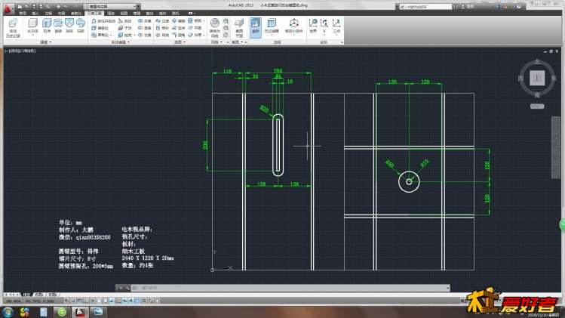This screenshot has width=565, height=318.
Task: Click the AutoCAD icon in the taskbar
Action: [80, 312]
